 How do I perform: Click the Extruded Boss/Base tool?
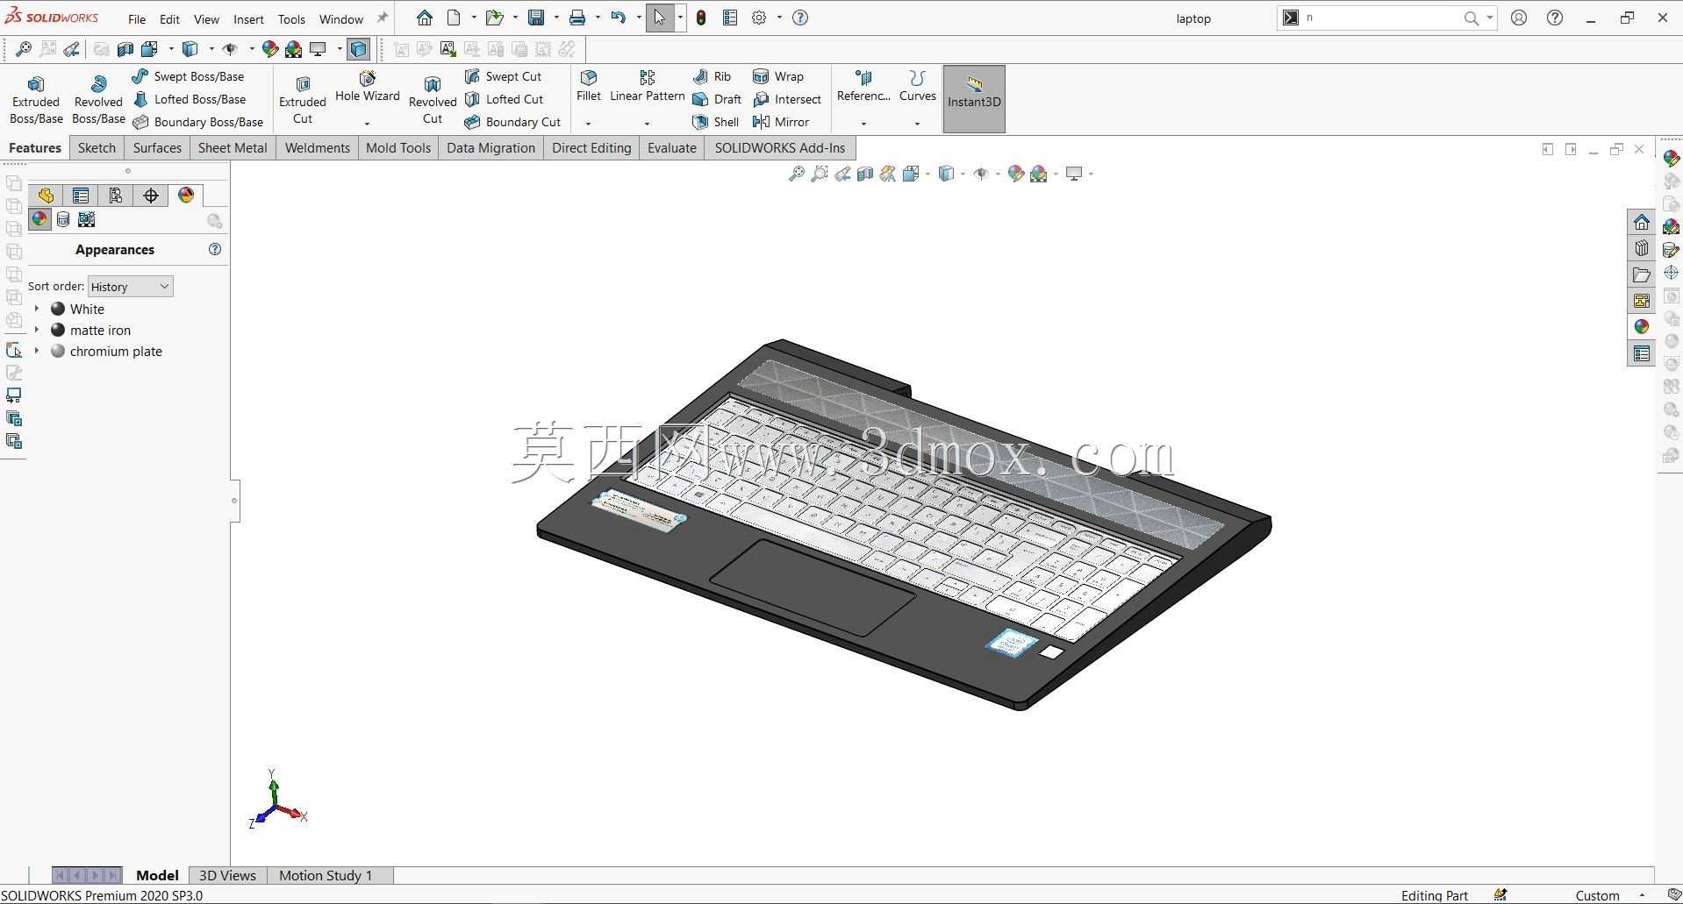point(36,99)
